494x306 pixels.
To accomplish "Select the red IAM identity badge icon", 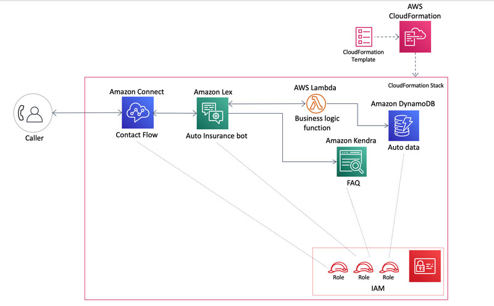I will click(x=425, y=266).
